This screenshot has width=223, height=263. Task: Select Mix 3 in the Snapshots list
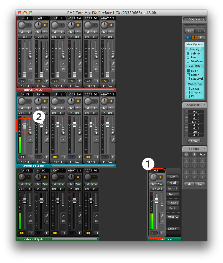pyautogui.click(x=196, y=119)
